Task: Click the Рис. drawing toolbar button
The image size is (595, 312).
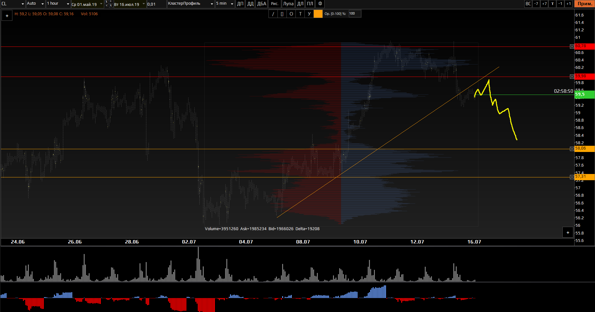Action: pyautogui.click(x=275, y=4)
